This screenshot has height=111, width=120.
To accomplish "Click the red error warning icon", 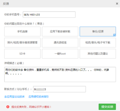I will pos(8,107).
